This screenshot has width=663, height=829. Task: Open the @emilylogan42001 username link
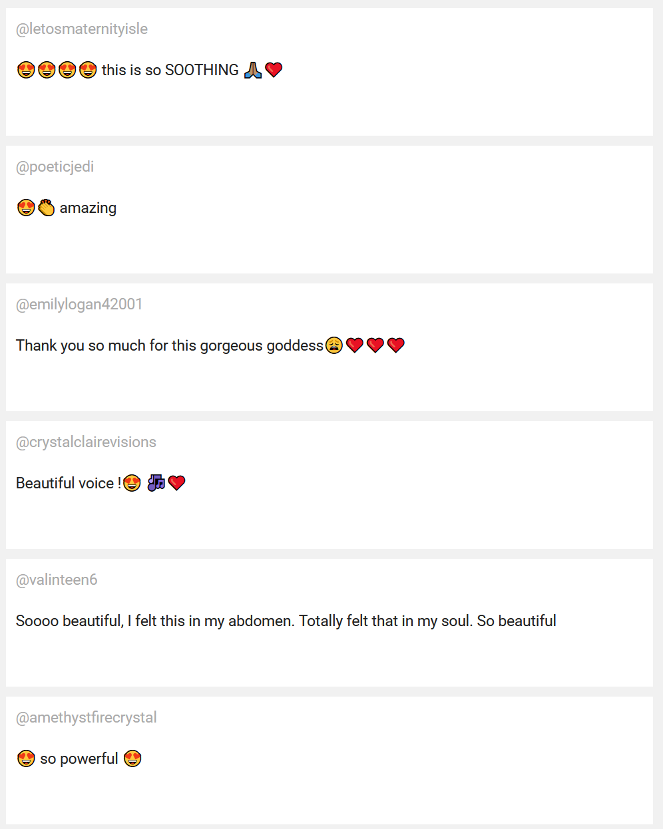click(79, 304)
